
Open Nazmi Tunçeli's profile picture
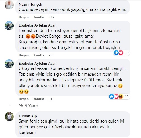(9, 5)
